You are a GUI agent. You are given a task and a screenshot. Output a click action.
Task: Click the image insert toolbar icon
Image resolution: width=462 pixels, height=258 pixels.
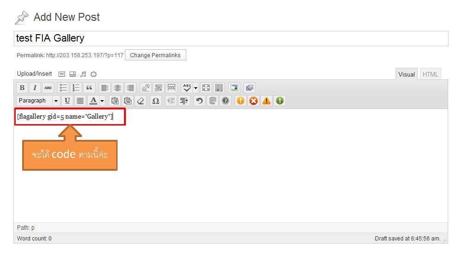(x=235, y=88)
